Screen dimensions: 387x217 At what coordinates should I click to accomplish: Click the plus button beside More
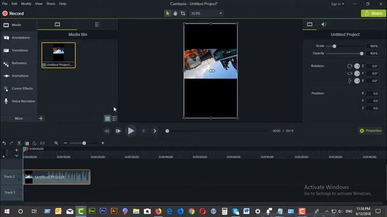point(41,118)
